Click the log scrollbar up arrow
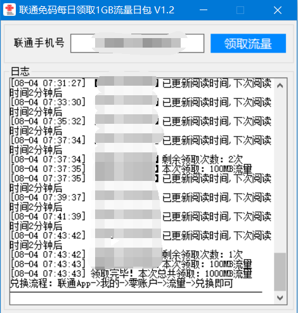The width and height of the screenshot is (298, 313). pyautogui.click(x=280, y=86)
